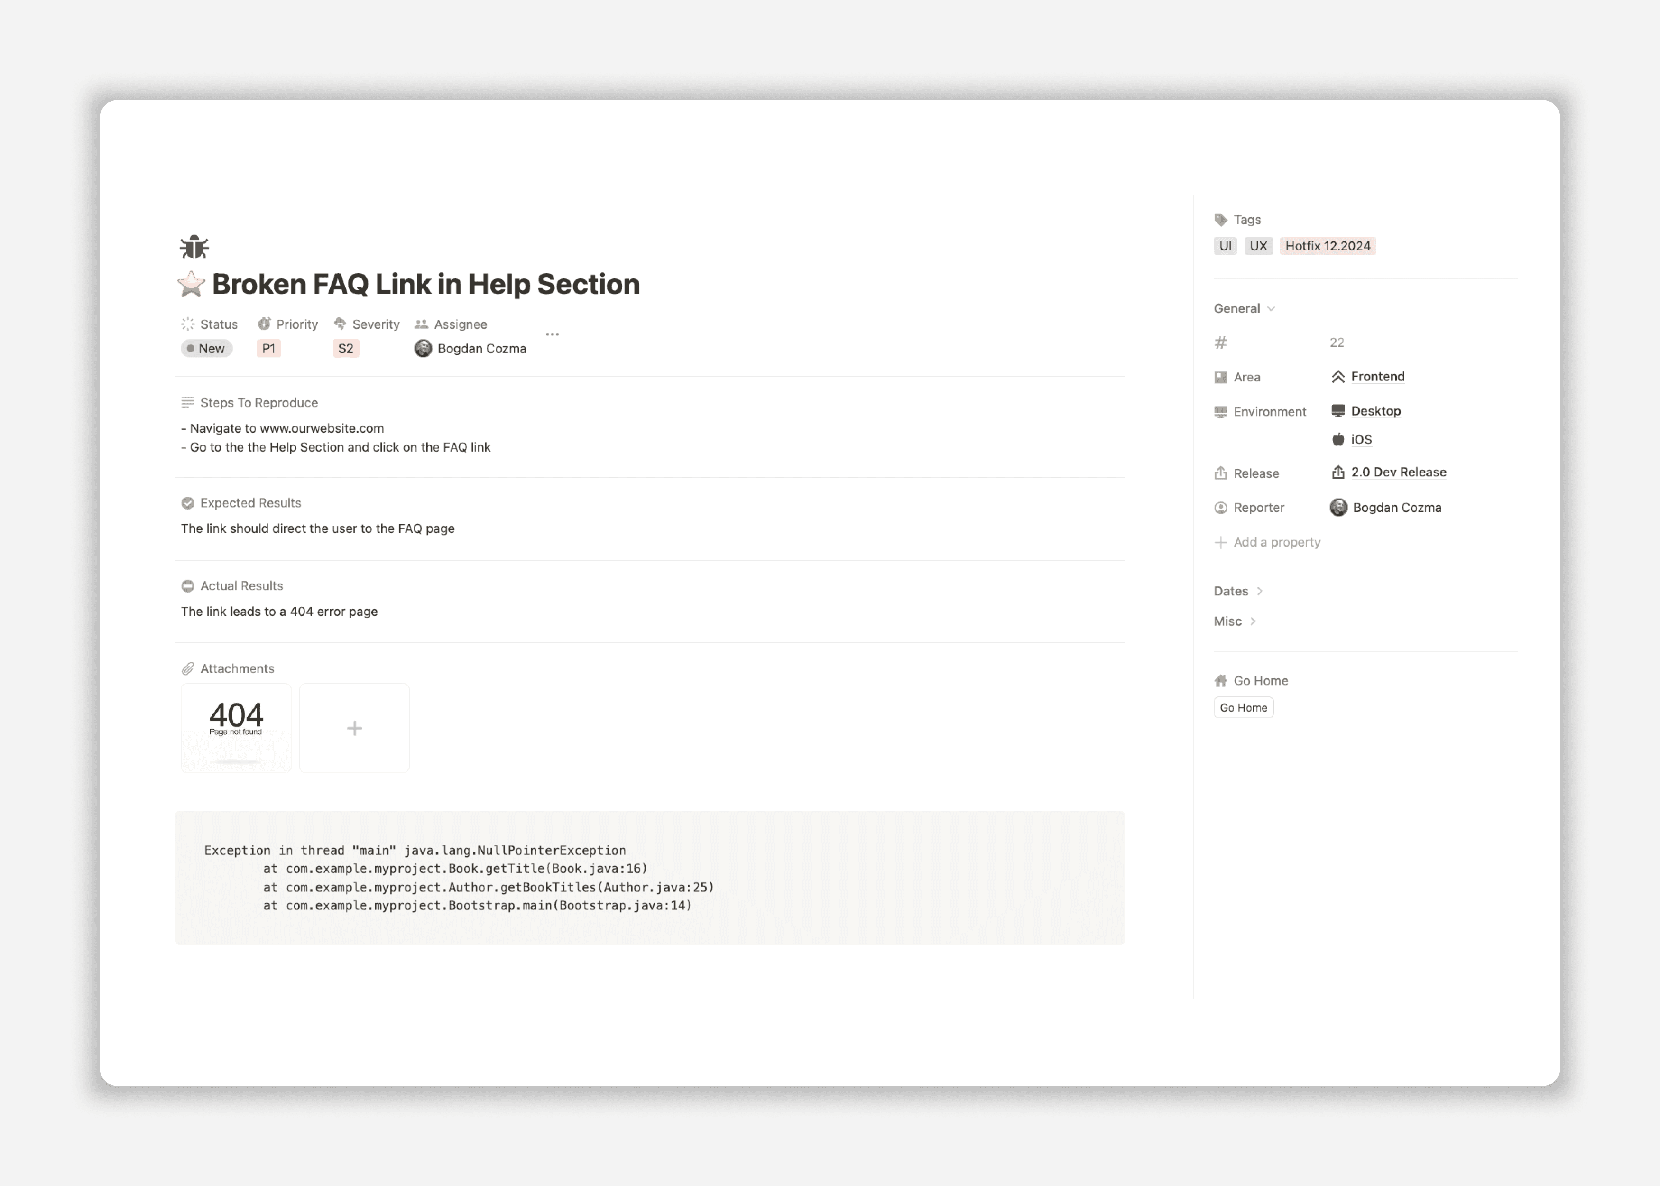Click Bogdan Cozma avatar next to Reporter
Screen dimensions: 1660x1186
pos(1338,507)
